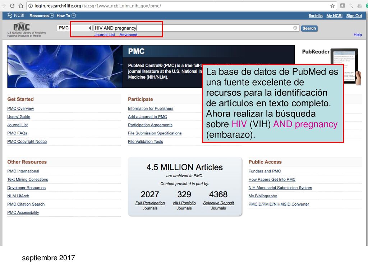Open the Users' Guide link
Viewport: 368px width, 276px height.
(x=19, y=117)
